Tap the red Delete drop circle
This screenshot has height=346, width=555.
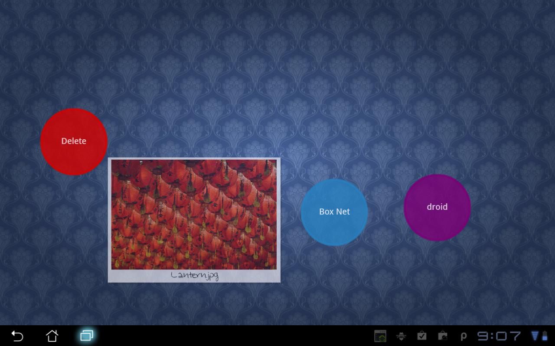pyautogui.click(x=74, y=141)
